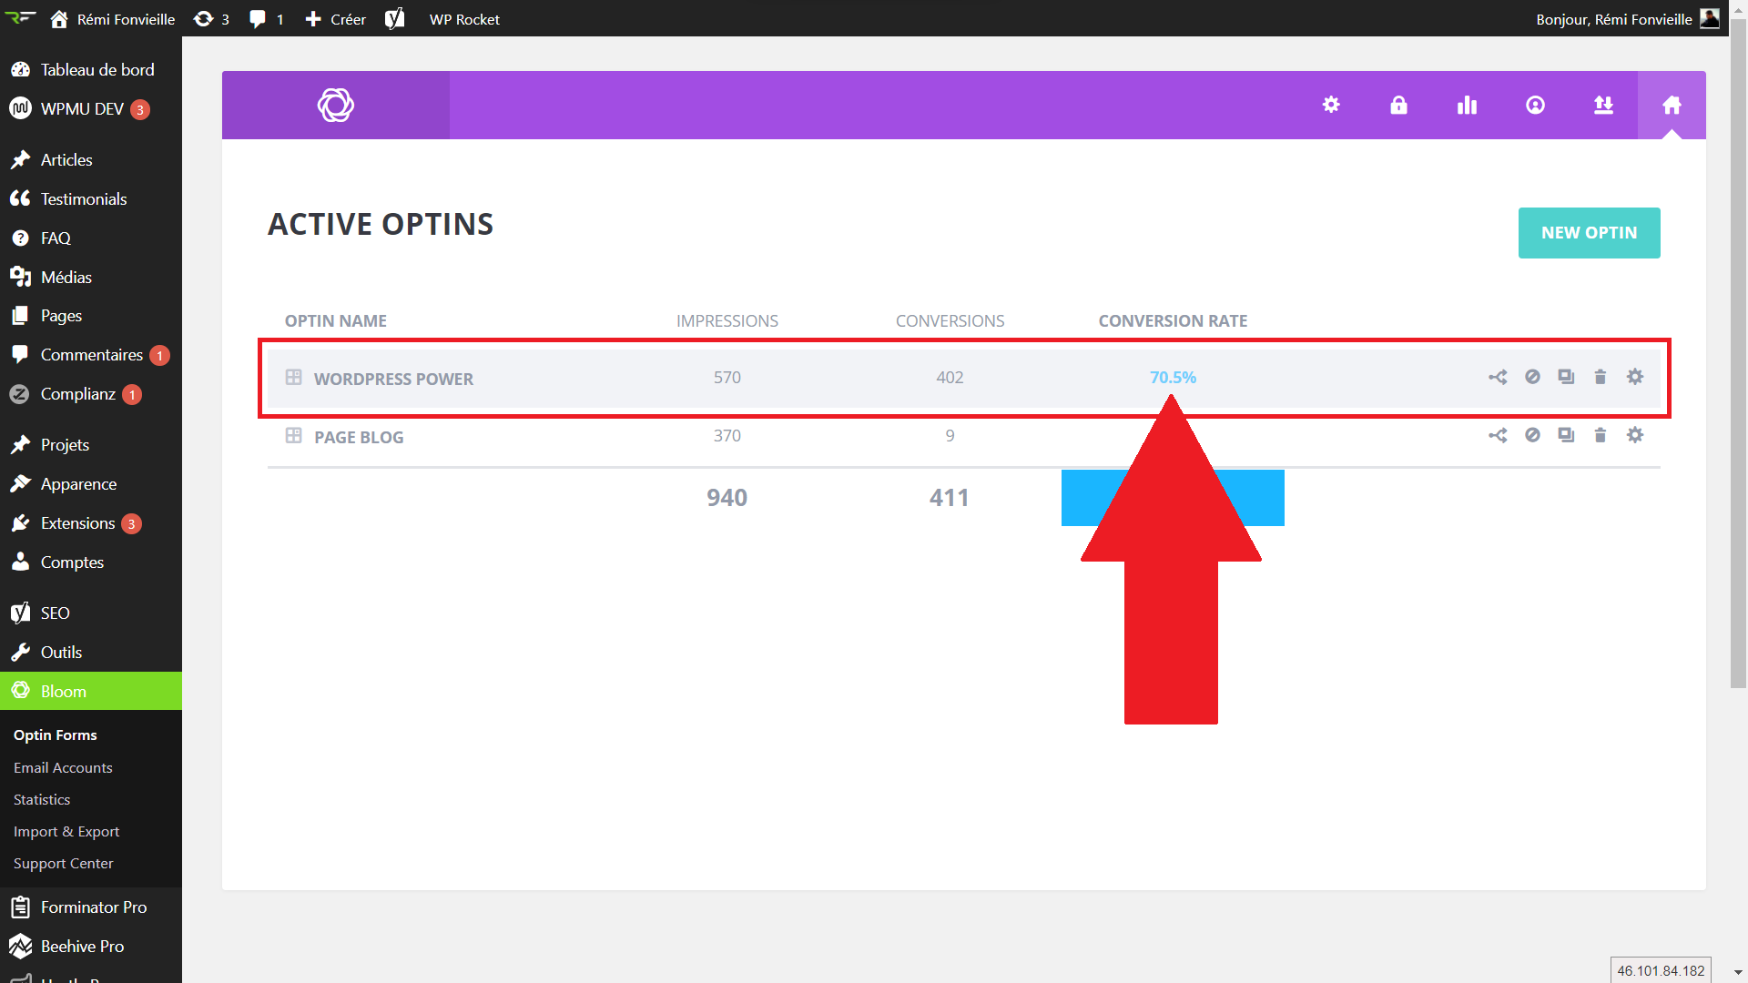The height and width of the screenshot is (983, 1748).
Task: Share the WORDPRESS POWER optin
Action: (x=1498, y=377)
